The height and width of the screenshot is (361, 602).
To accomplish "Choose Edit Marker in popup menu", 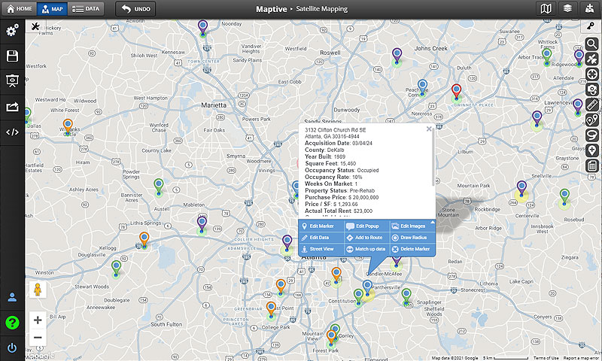I will click(x=321, y=226).
